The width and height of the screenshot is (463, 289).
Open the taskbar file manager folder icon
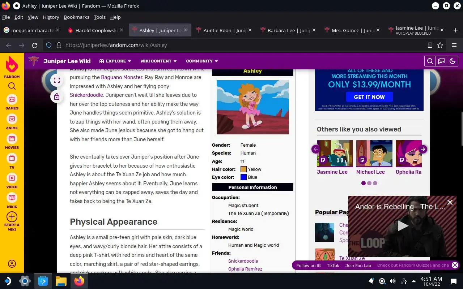click(x=61, y=281)
